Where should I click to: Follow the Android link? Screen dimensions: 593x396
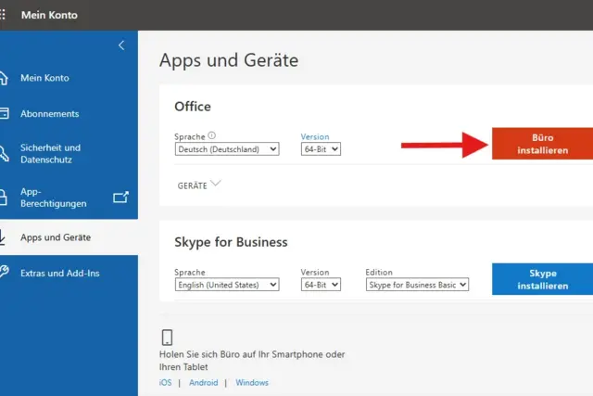pos(204,382)
